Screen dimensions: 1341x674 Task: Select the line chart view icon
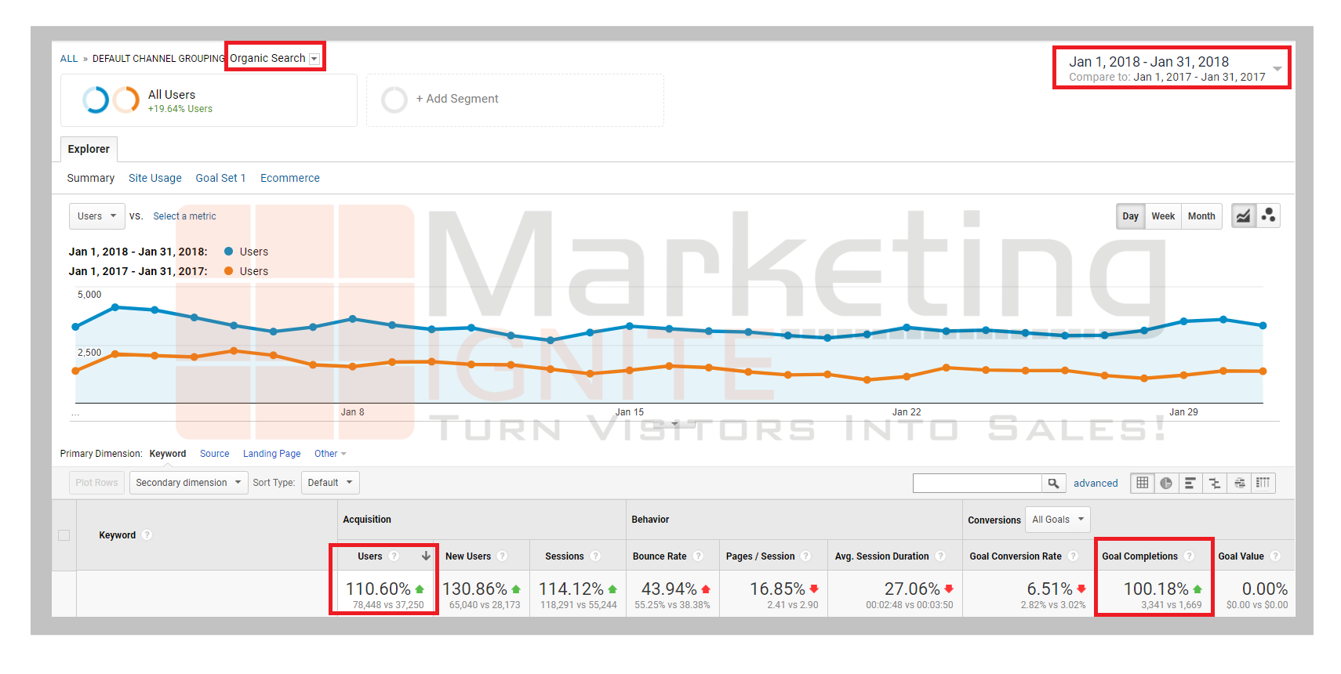1244,216
